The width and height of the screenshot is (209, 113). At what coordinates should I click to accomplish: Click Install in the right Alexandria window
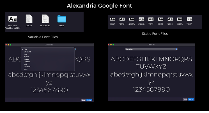[x=191, y=100]
